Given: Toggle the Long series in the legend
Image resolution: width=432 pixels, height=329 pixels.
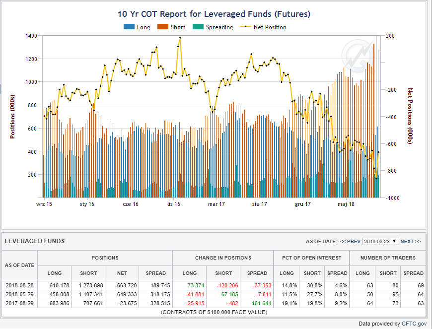Looking at the screenshot, I should tap(137, 27).
